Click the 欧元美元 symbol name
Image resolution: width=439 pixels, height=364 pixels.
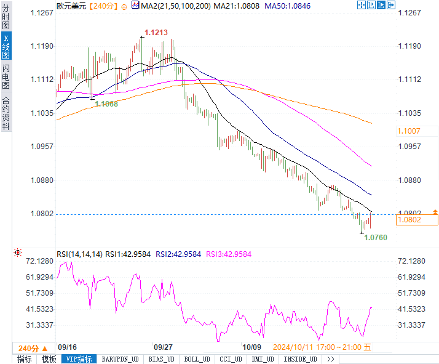(x=71, y=6)
